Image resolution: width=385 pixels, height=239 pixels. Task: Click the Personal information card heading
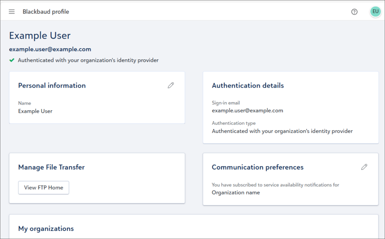tap(52, 85)
